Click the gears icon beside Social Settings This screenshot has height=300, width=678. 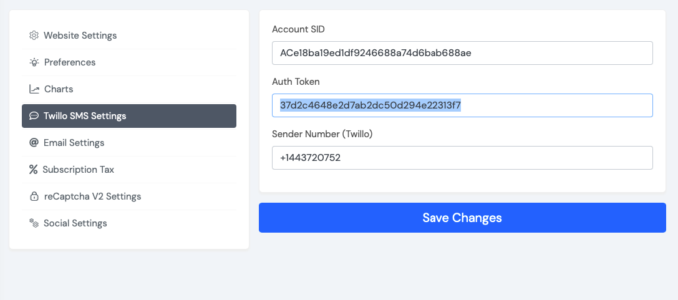34,223
